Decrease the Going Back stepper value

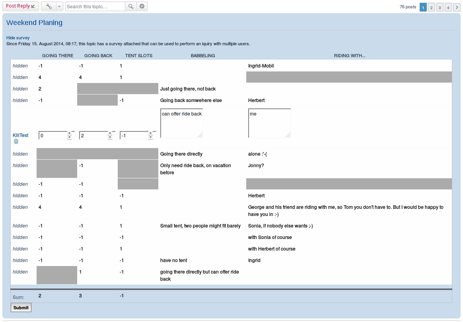[110, 137]
